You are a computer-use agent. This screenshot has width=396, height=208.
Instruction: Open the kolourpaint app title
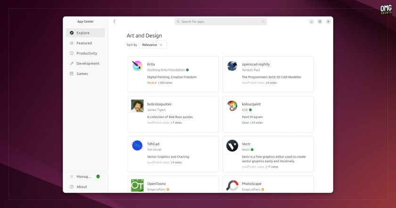pos(251,104)
